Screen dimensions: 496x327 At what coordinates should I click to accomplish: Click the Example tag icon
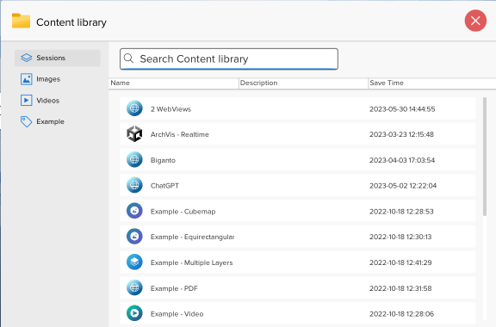point(26,121)
